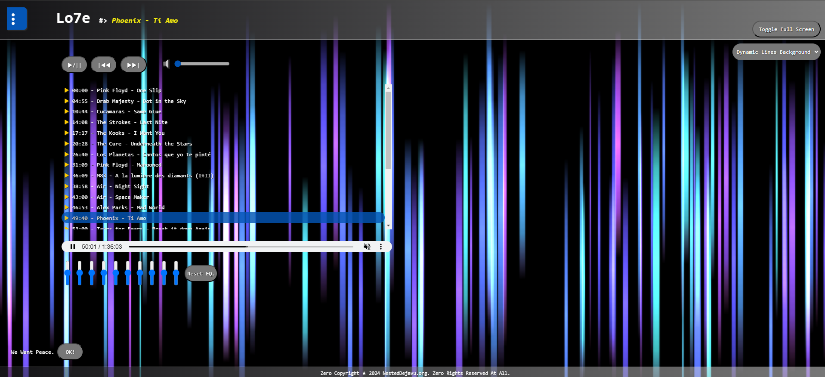Open audio player more options
Viewport: 825px width, 377px height.
point(380,247)
